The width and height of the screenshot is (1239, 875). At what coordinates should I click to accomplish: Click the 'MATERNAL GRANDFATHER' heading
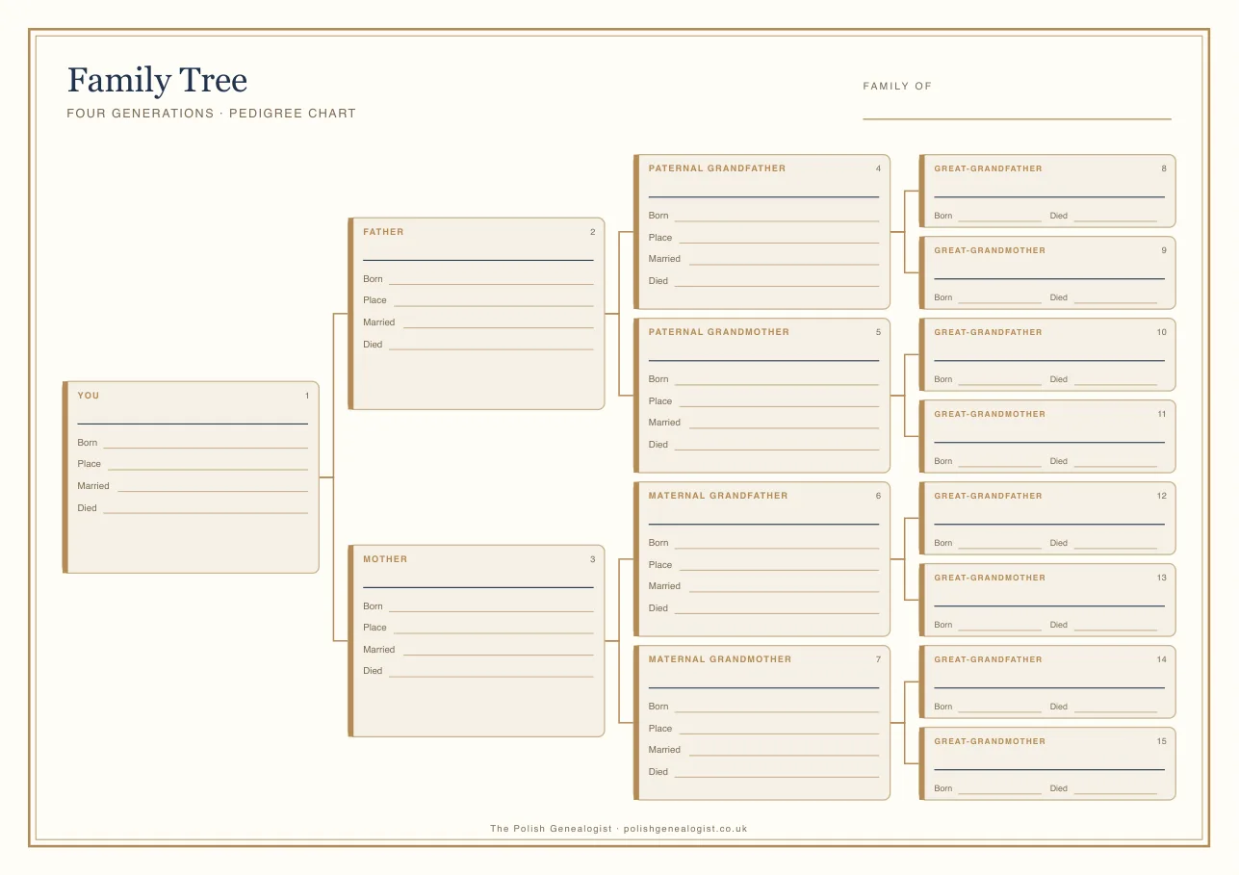pos(718,496)
